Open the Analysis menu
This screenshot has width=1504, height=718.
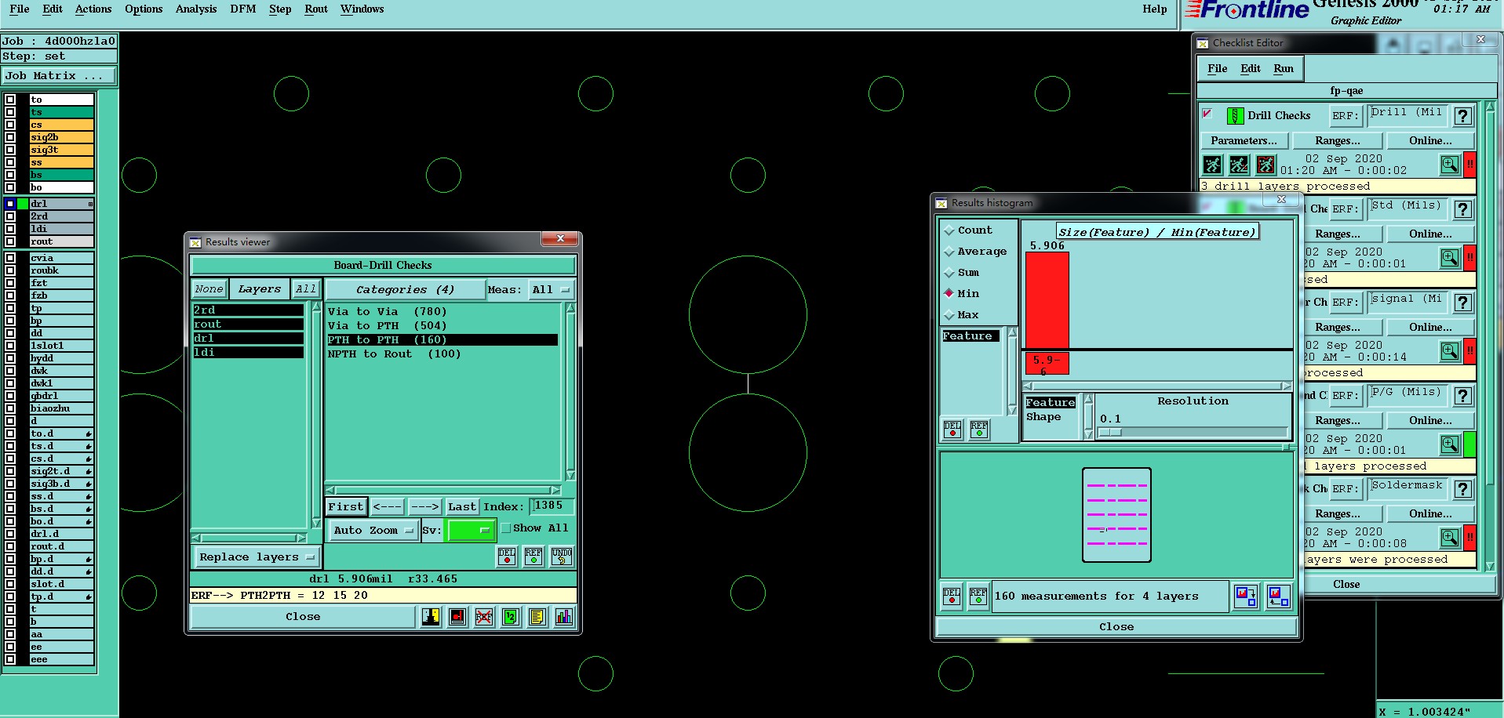click(196, 9)
